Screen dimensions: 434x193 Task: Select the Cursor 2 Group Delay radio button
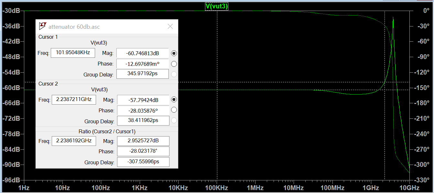point(174,121)
